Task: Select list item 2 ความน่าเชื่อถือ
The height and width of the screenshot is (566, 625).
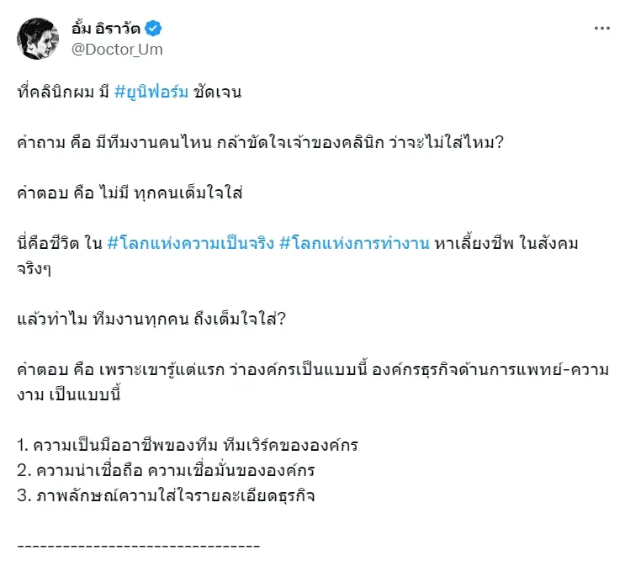Action: tap(166, 470)
